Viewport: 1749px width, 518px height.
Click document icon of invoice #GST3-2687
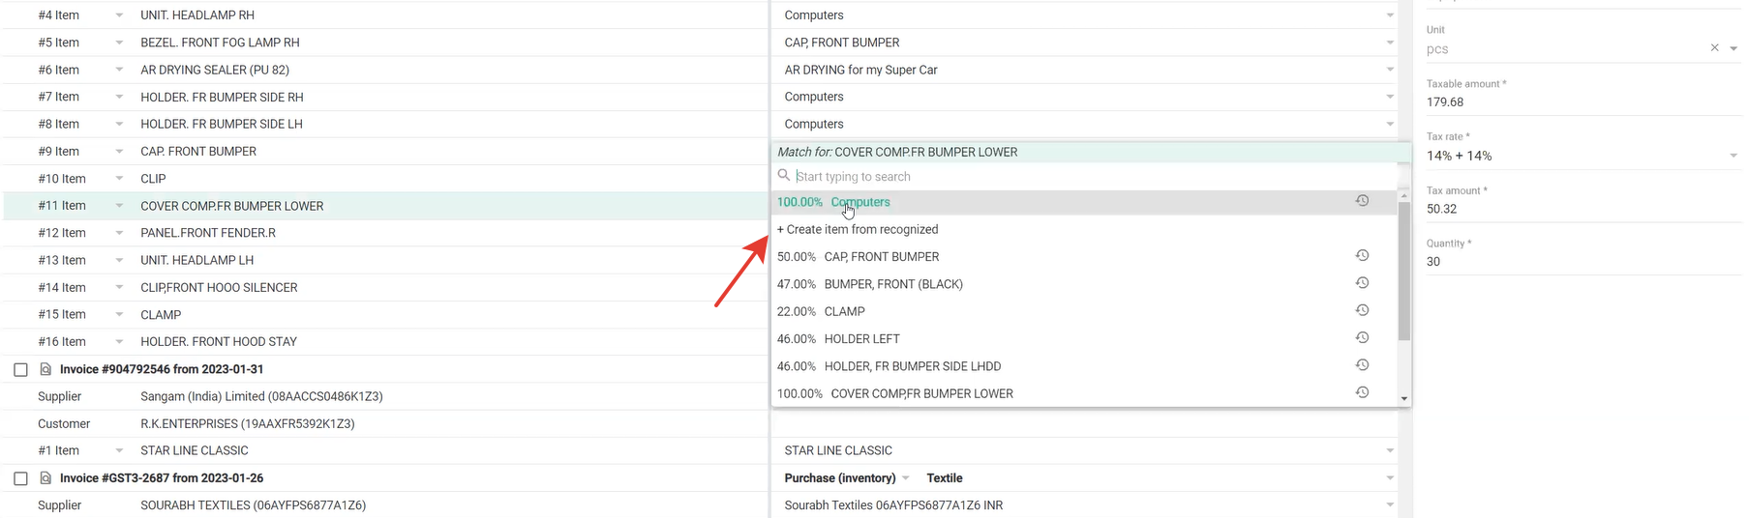[x=45, y=478]
